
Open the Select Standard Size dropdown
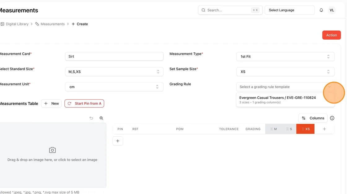coord(114,72)
